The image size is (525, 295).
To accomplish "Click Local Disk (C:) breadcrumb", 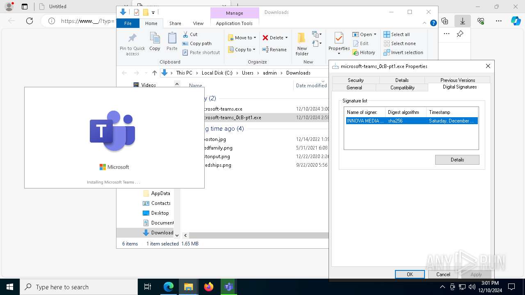I will tap(217, 73).
